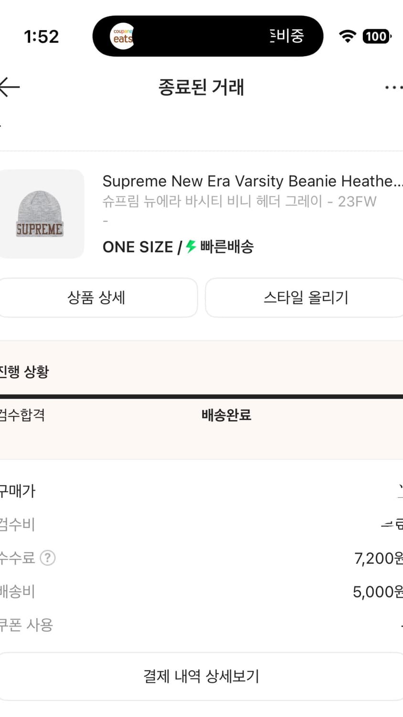403x717 pixels.
Task: Tap the fee help question mark icon
Action: pos(48,558)
